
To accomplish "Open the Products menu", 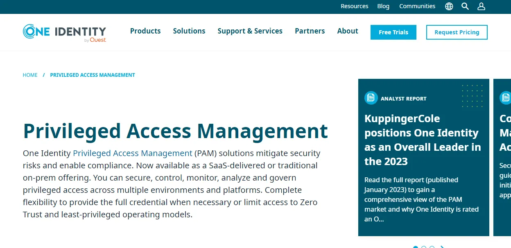I will [x=145, y=31].
